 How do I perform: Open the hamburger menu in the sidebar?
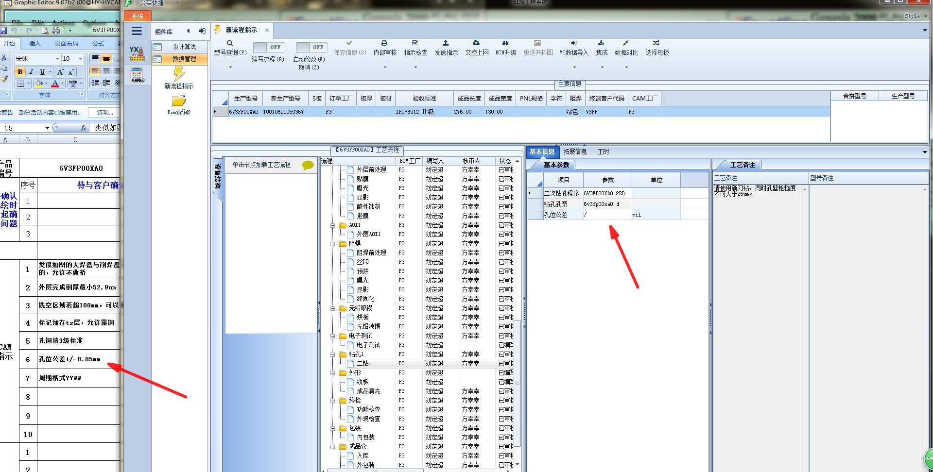pos(137,31)
